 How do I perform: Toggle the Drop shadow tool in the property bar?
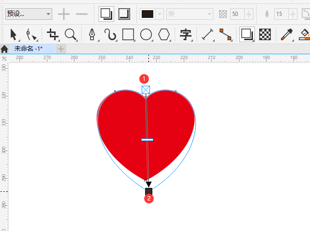pos(106,14)
